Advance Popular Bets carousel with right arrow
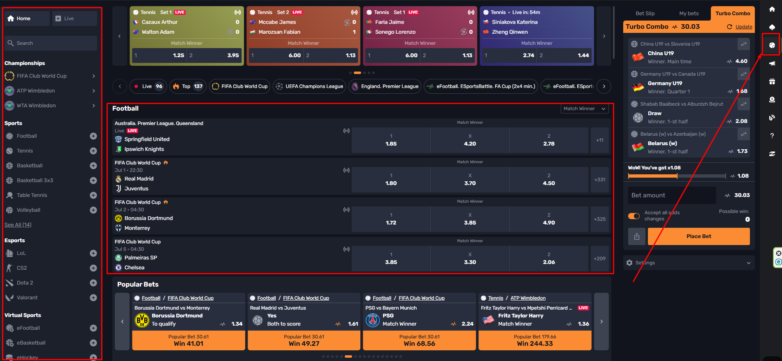The image size is (782, 361). click(601, 322)
